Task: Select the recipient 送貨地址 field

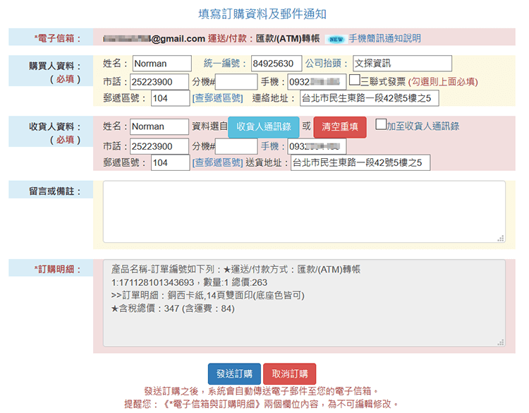Action: tap(360, 163)
